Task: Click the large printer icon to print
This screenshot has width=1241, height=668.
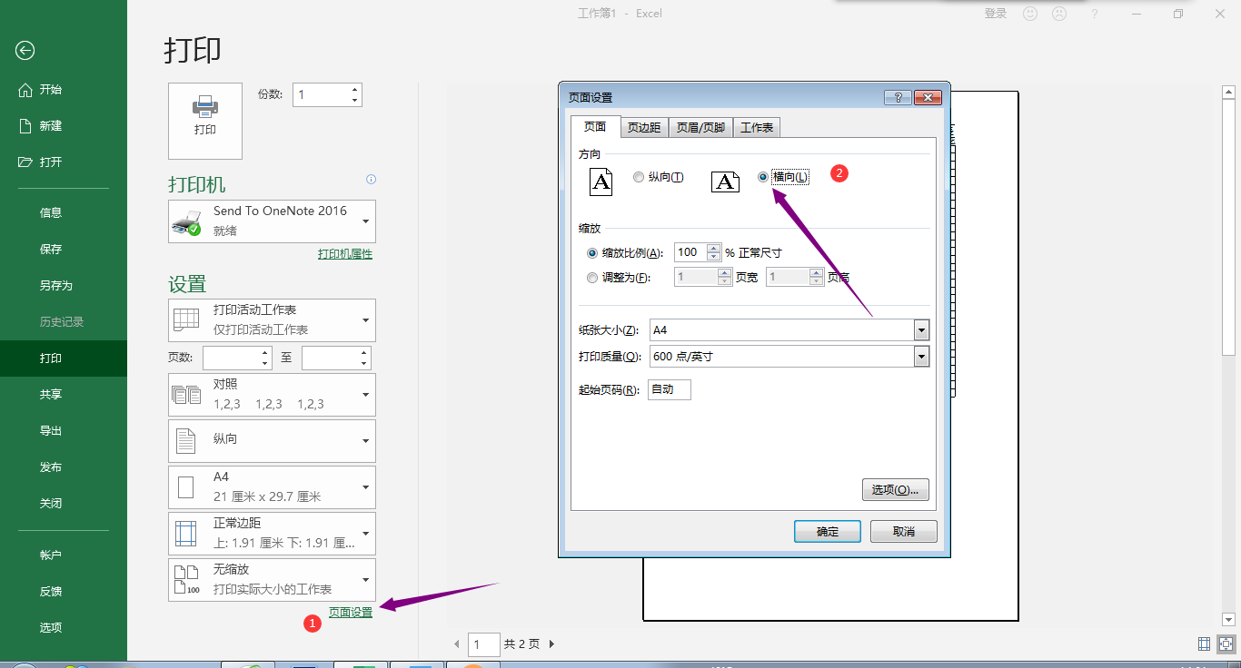Action: (205, 120)
